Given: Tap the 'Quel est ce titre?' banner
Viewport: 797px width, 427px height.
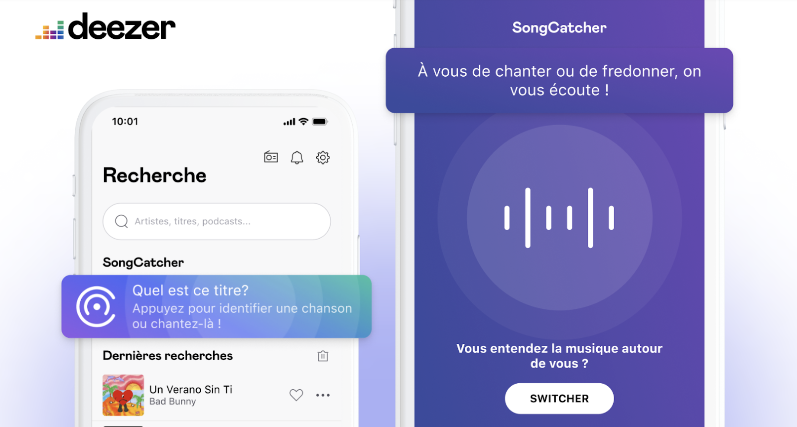Looking at the screenshot, I should tap(217, 306).
